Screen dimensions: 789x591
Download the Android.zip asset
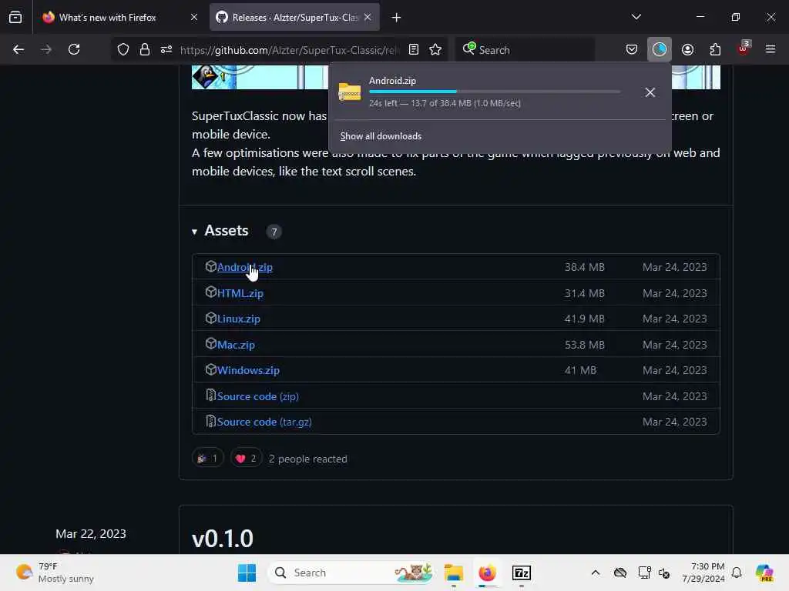pyautogui.click(x=245, y=267)
